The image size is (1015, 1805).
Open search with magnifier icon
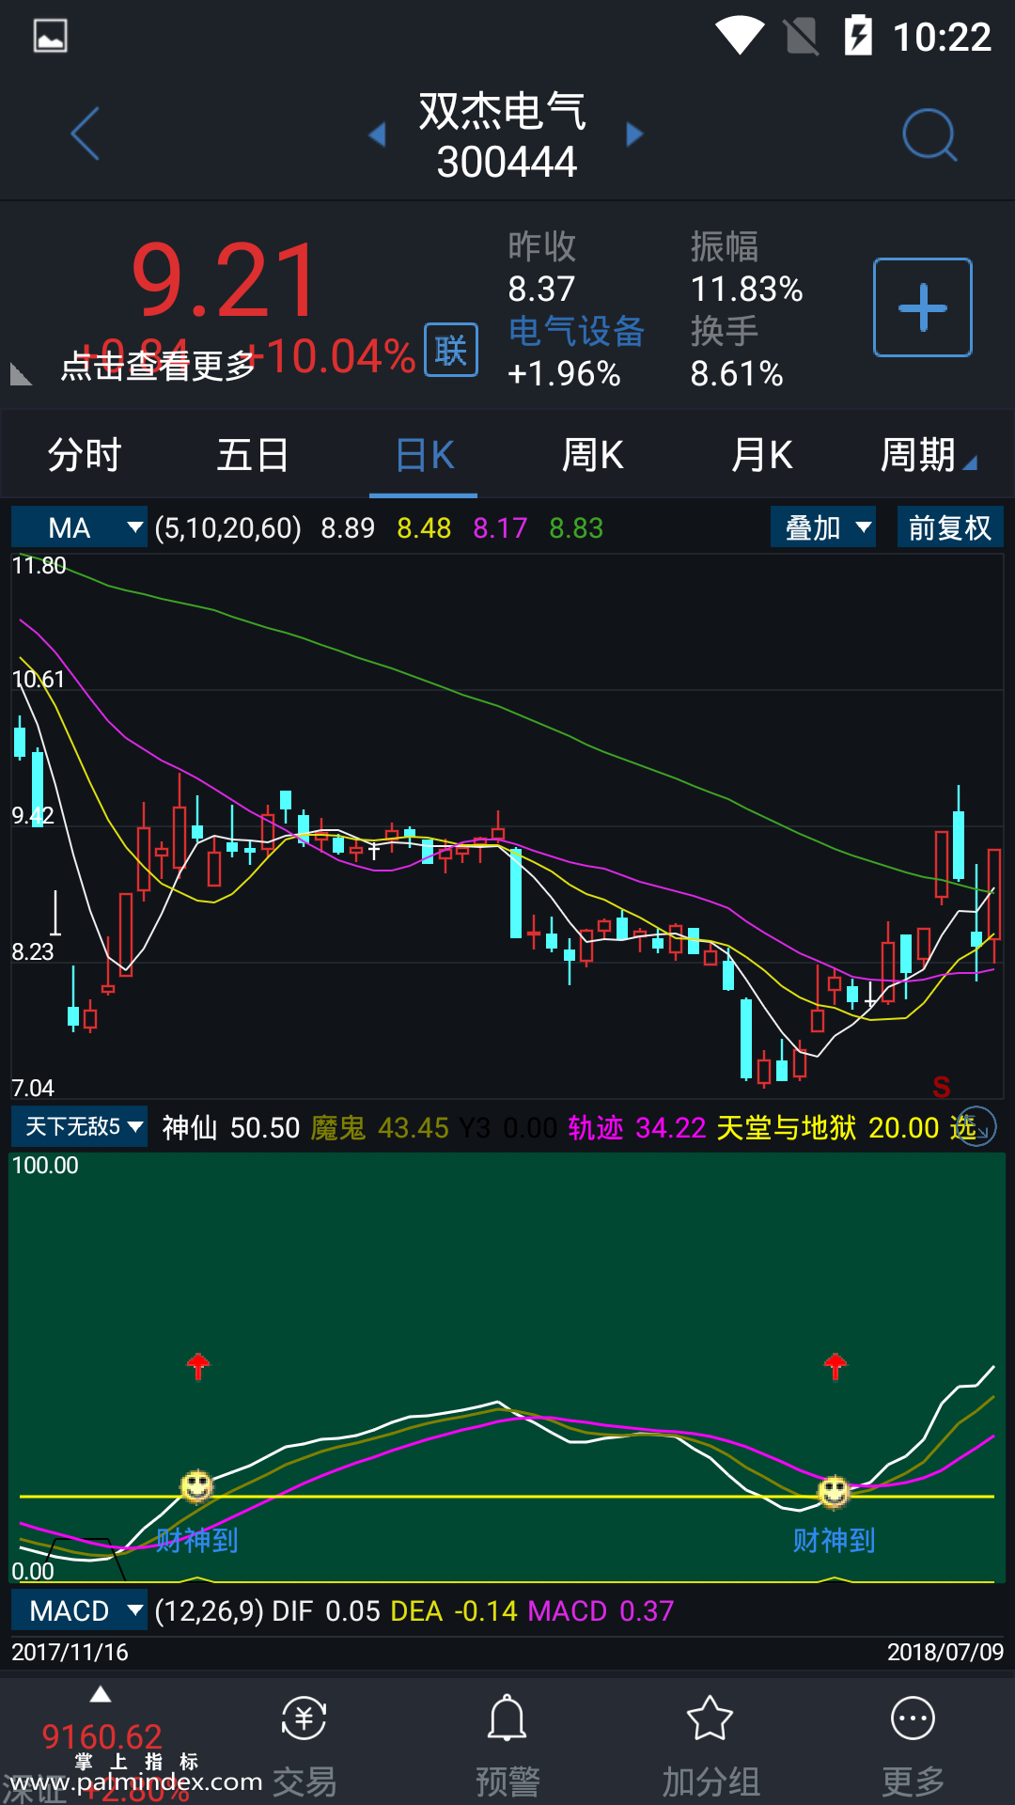929,134
